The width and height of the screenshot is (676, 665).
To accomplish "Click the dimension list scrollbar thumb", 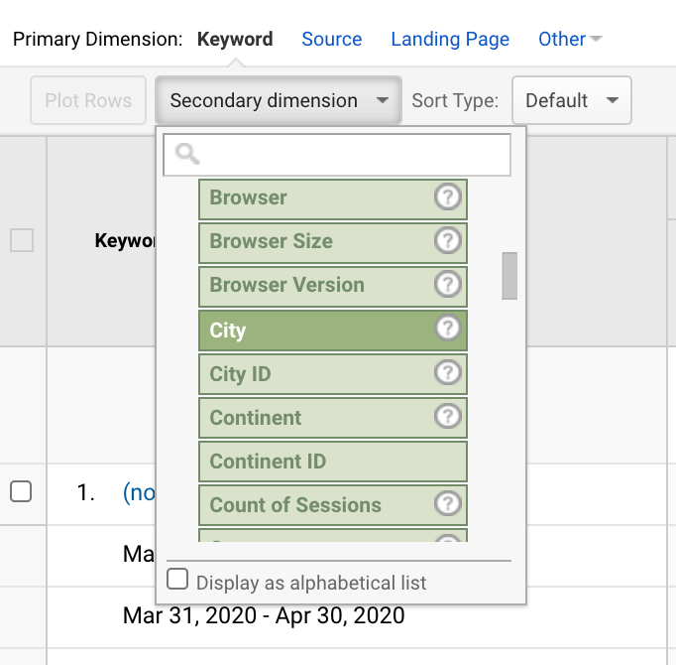I will (509, 276).
